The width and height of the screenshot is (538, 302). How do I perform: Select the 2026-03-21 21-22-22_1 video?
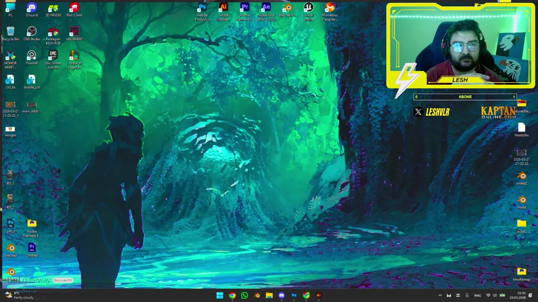[x=11, y=109]
